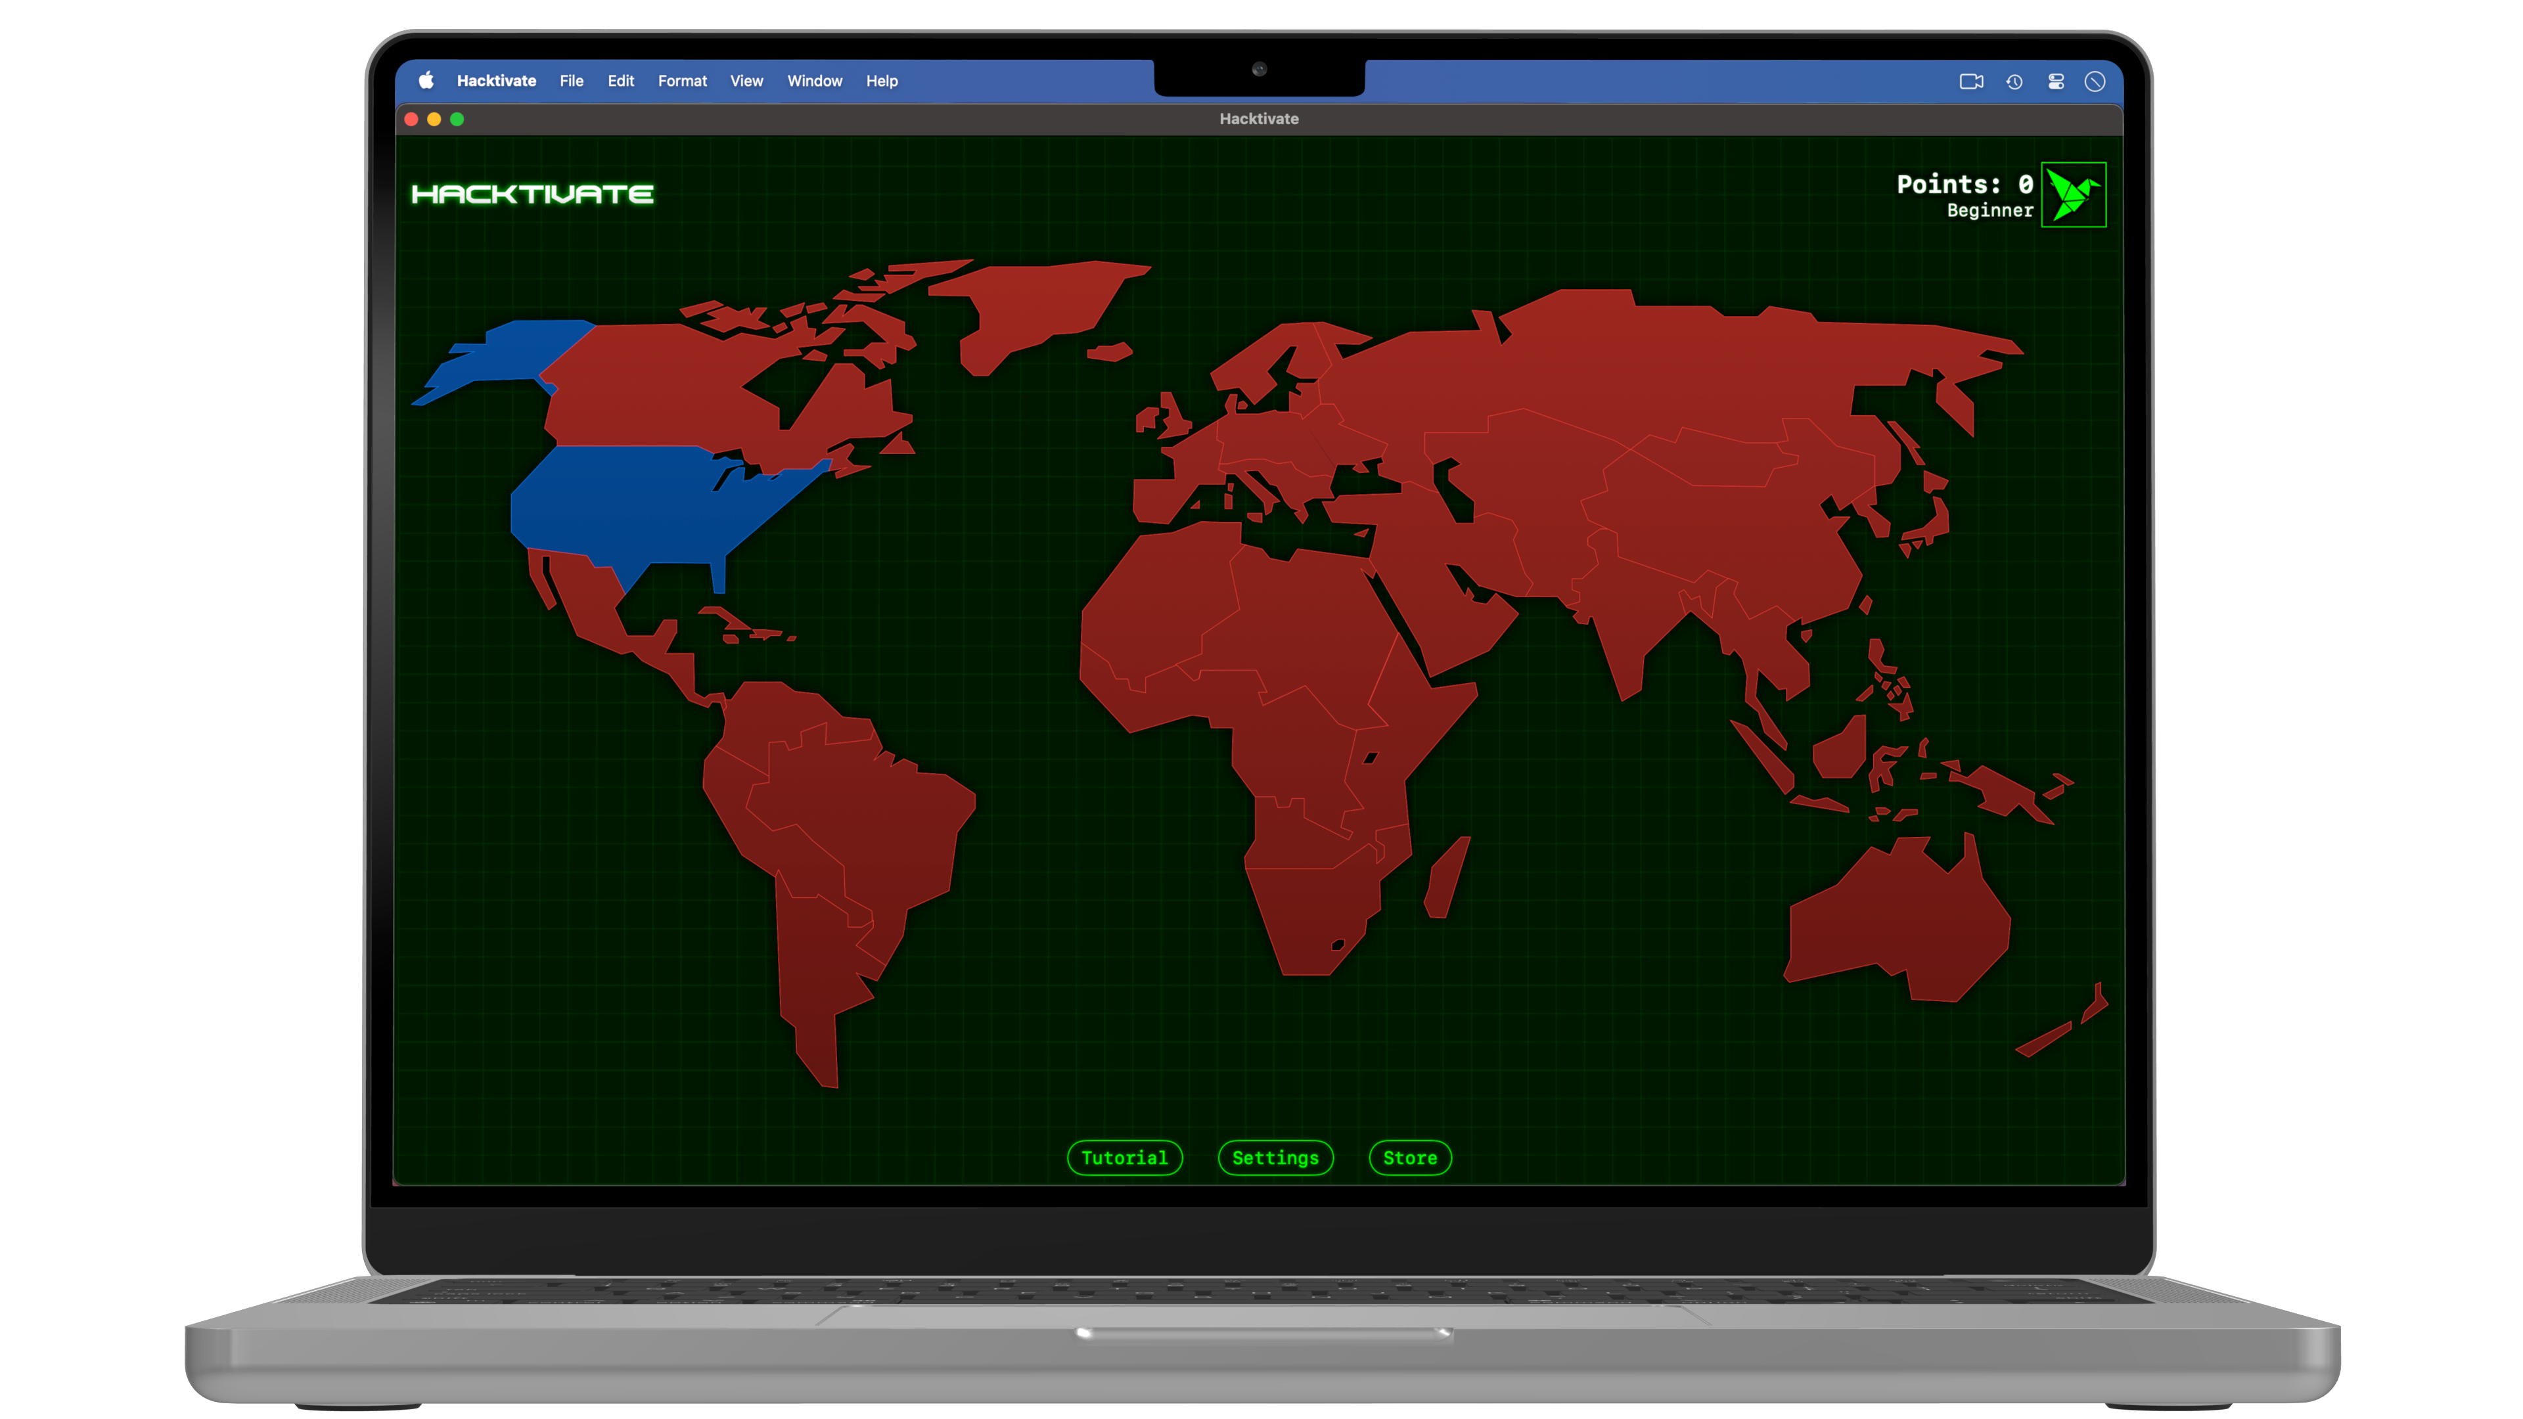Open the View menu
Image resolution: width=2523 pixels, height=1419 pixels.
pyautogui.click(x=746, y=81)
